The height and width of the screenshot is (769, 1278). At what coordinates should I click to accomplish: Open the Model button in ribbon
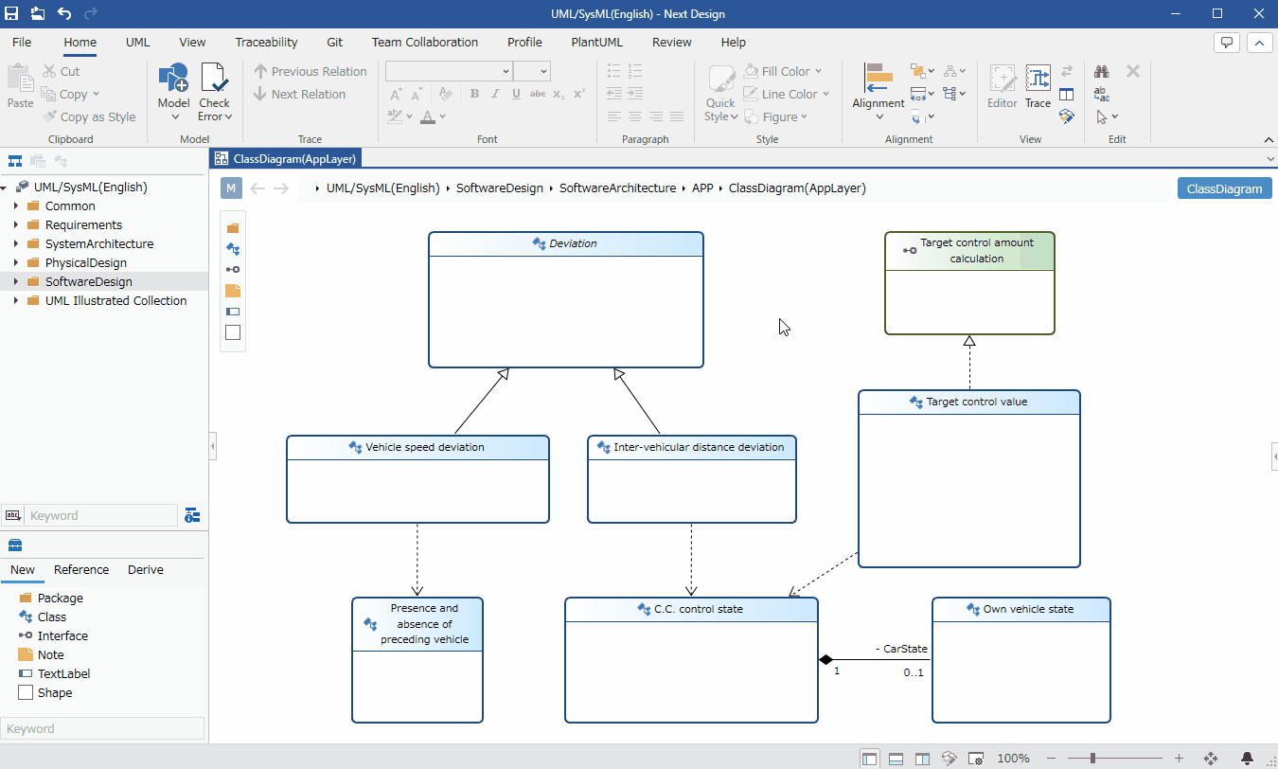pos(173,92)
